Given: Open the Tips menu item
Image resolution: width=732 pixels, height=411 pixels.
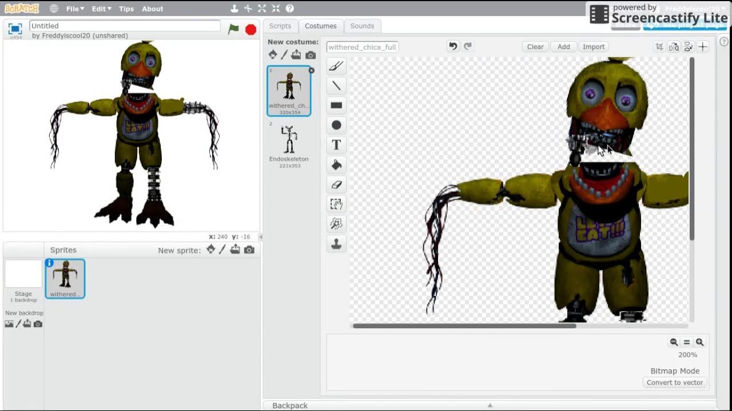Looking at the screenshot, I should pyautogui.click(x=126, y=9).
